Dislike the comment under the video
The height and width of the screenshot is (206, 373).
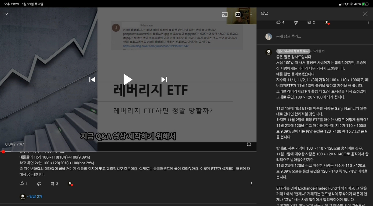[39, 184]
